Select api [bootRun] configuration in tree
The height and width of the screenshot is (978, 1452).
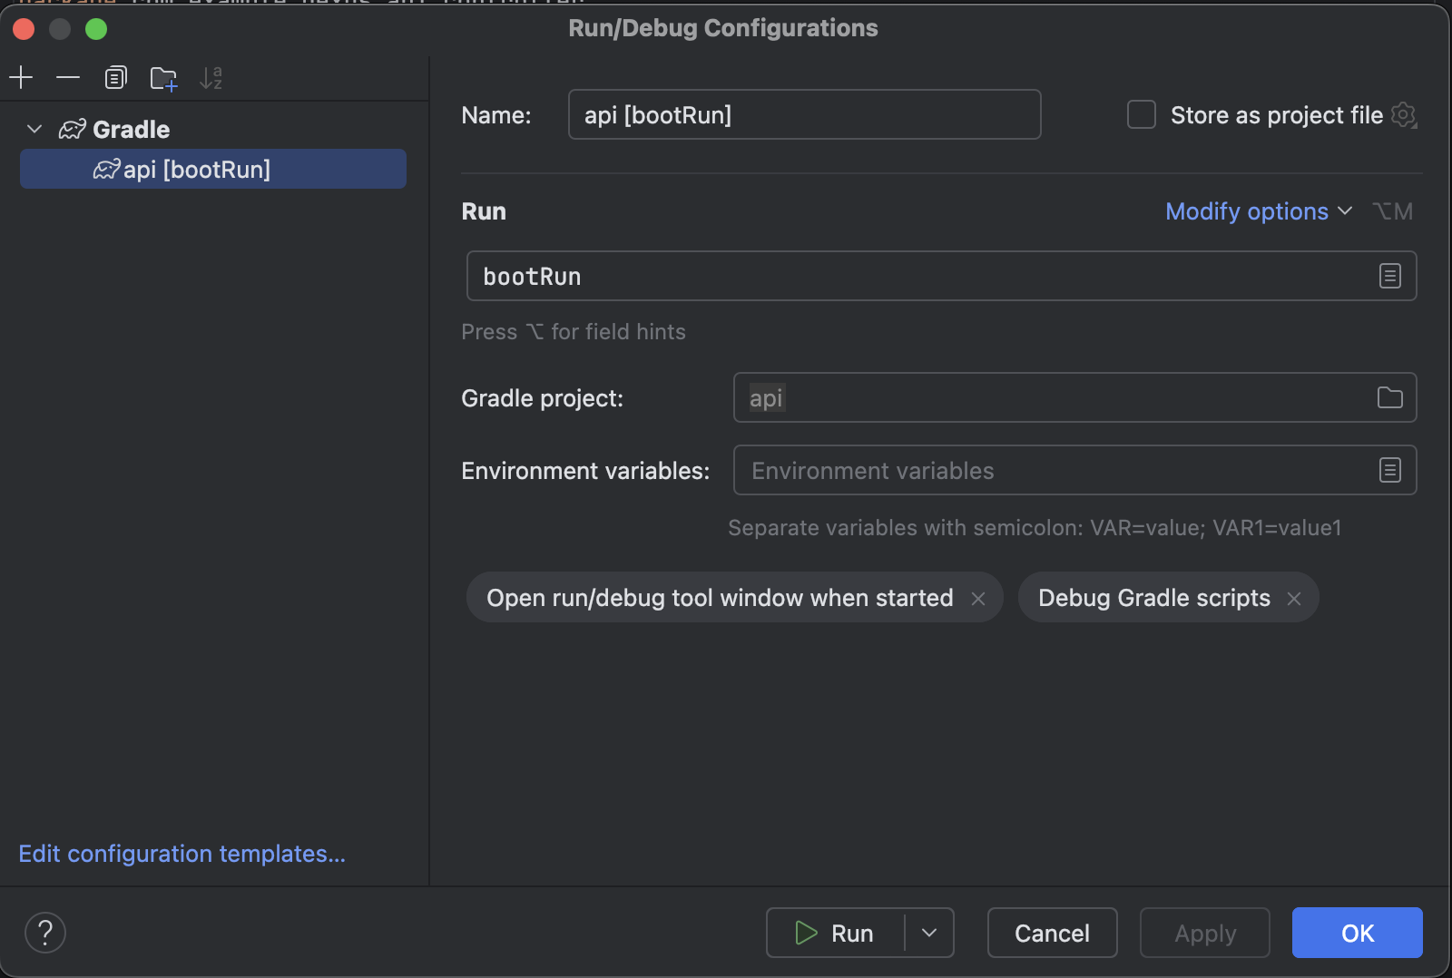(213, 170)
